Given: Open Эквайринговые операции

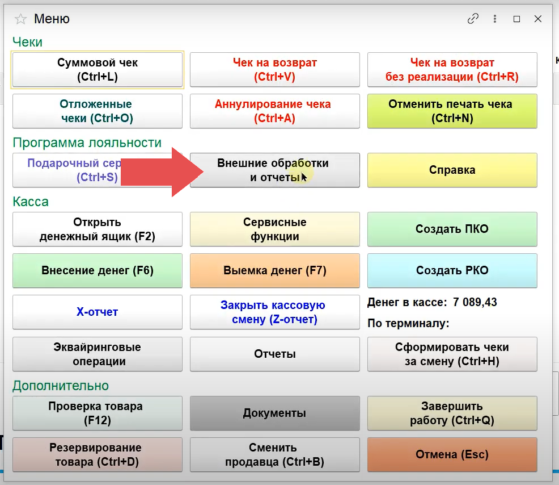Looking at the screenshot, I should point(98,354).
